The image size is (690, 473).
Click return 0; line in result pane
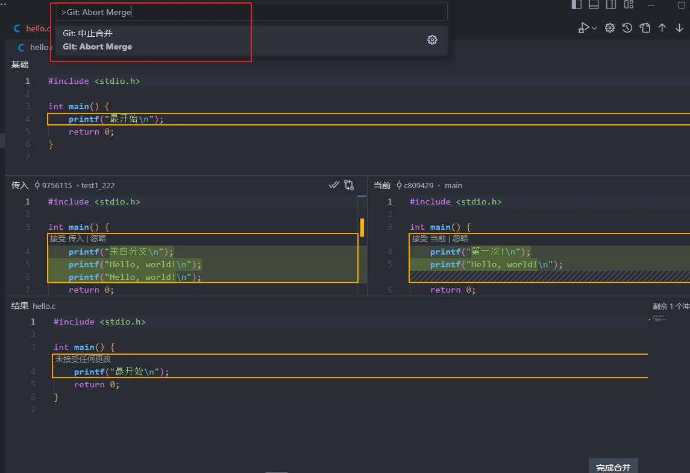point(97,385)
